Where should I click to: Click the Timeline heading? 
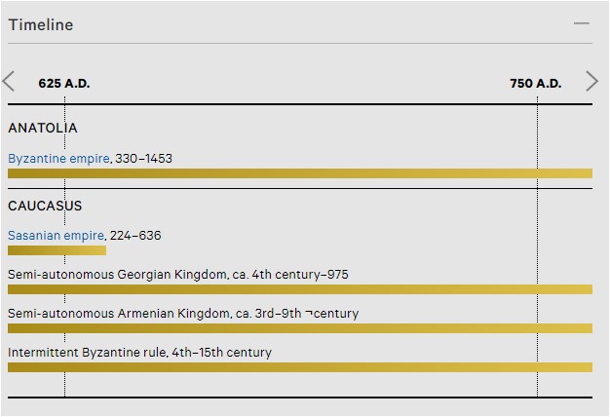click(41, 25)
